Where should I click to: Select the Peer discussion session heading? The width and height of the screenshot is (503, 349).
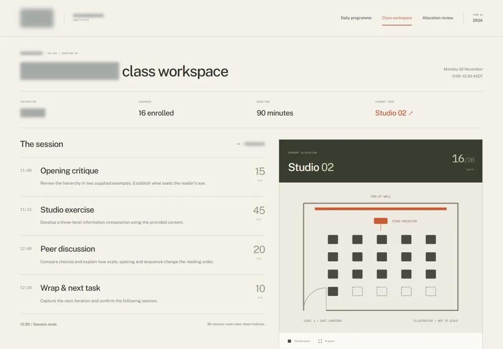tap(68, 249)
